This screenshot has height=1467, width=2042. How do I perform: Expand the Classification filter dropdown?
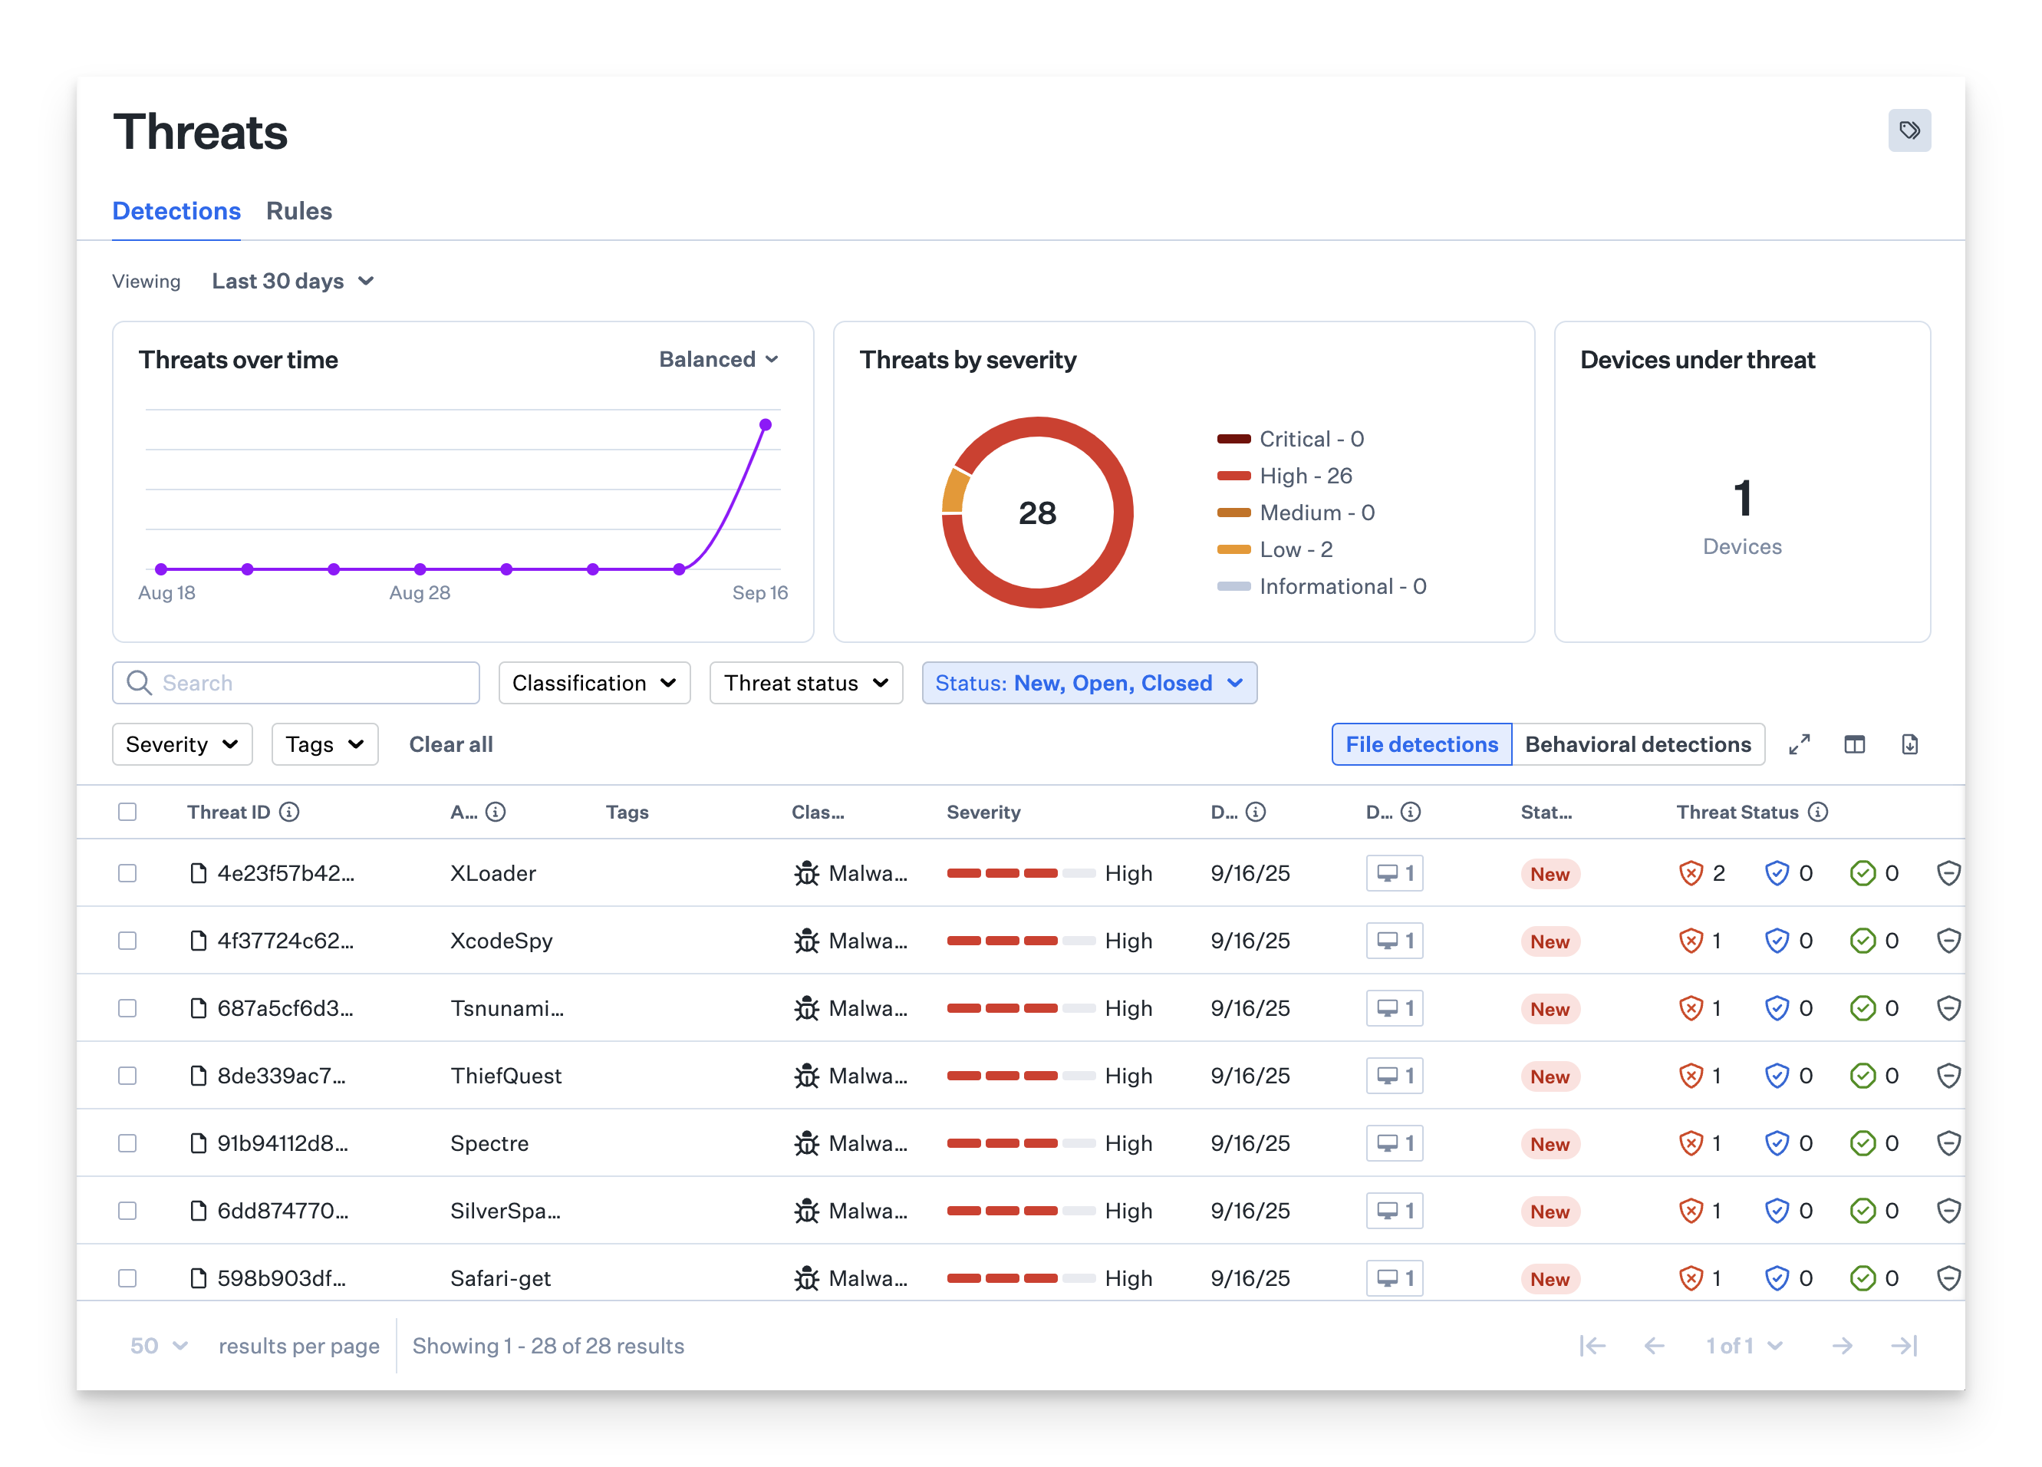(x=594, y=684)
